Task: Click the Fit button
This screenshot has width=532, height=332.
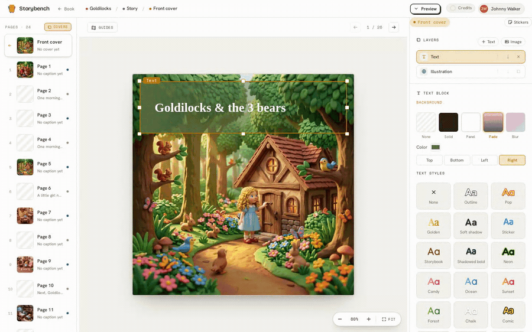Action: [x=388, y=319]
